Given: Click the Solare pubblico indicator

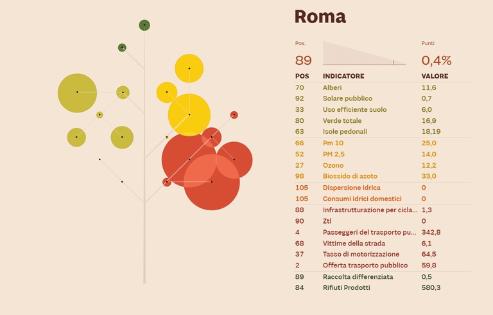Looking at the screenshot, I should pyautogui.click(x=347, y=98).
